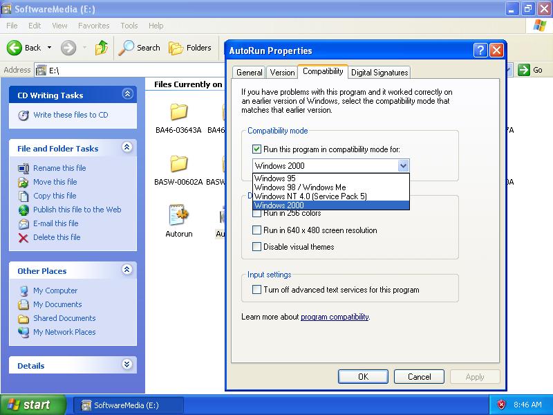This screenshot has width=553, height=415.
Task: Click the dialog Help question mark button
Action: click(x=480, y=50)
